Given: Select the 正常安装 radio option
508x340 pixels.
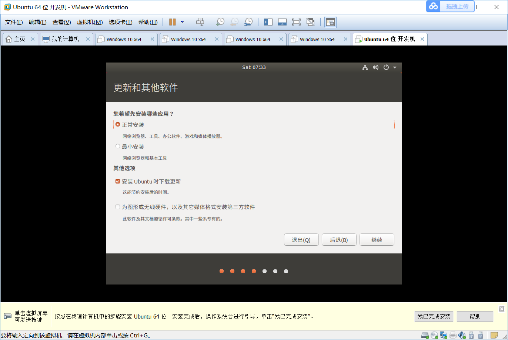Looking at the screenshot, I should pyautogui.click(x=118, y=125).
